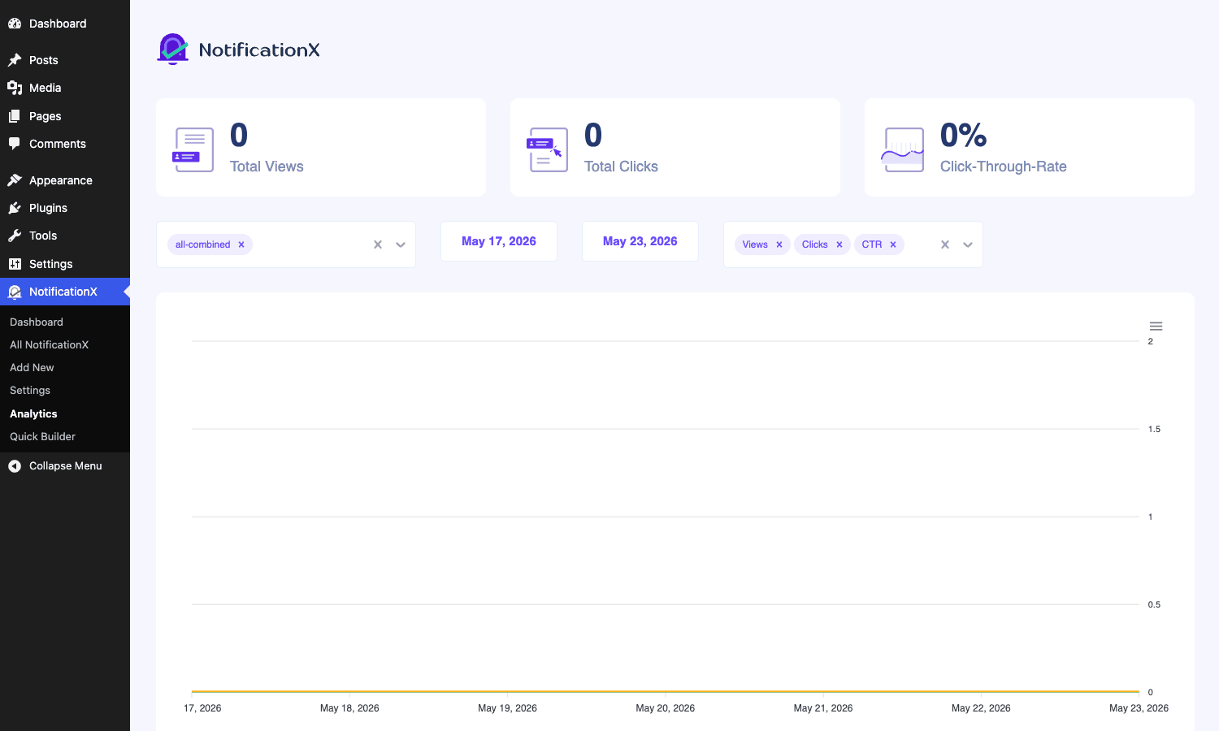Screen dimensions: 1219x731
Task: Click the Clicks tag label
Action: pyautogui.click(x=814, y=244)
